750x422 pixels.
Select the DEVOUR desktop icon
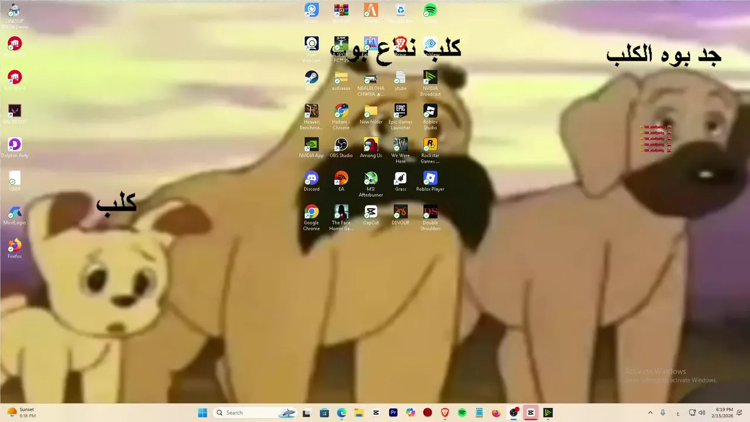click(x=401, y=215)
